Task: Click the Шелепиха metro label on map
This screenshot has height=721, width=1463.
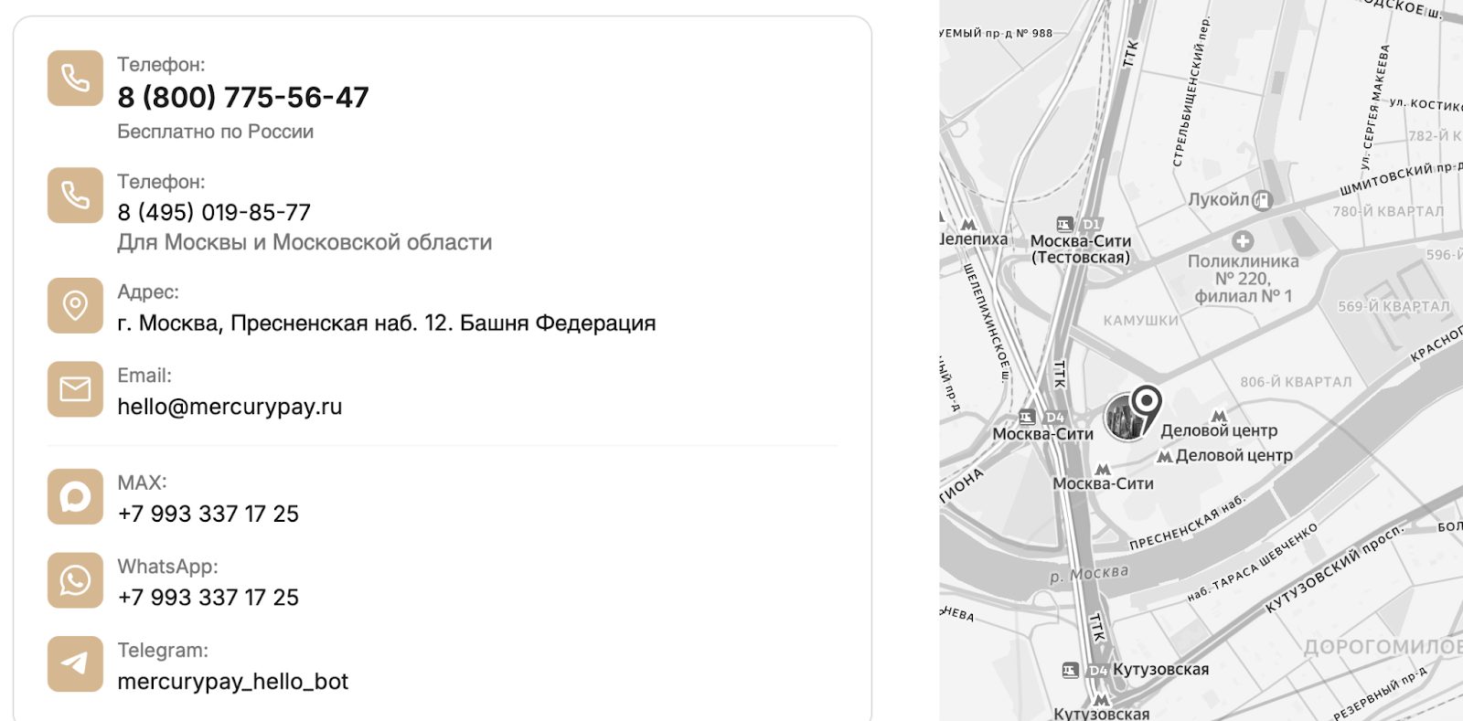Action: 973,239
